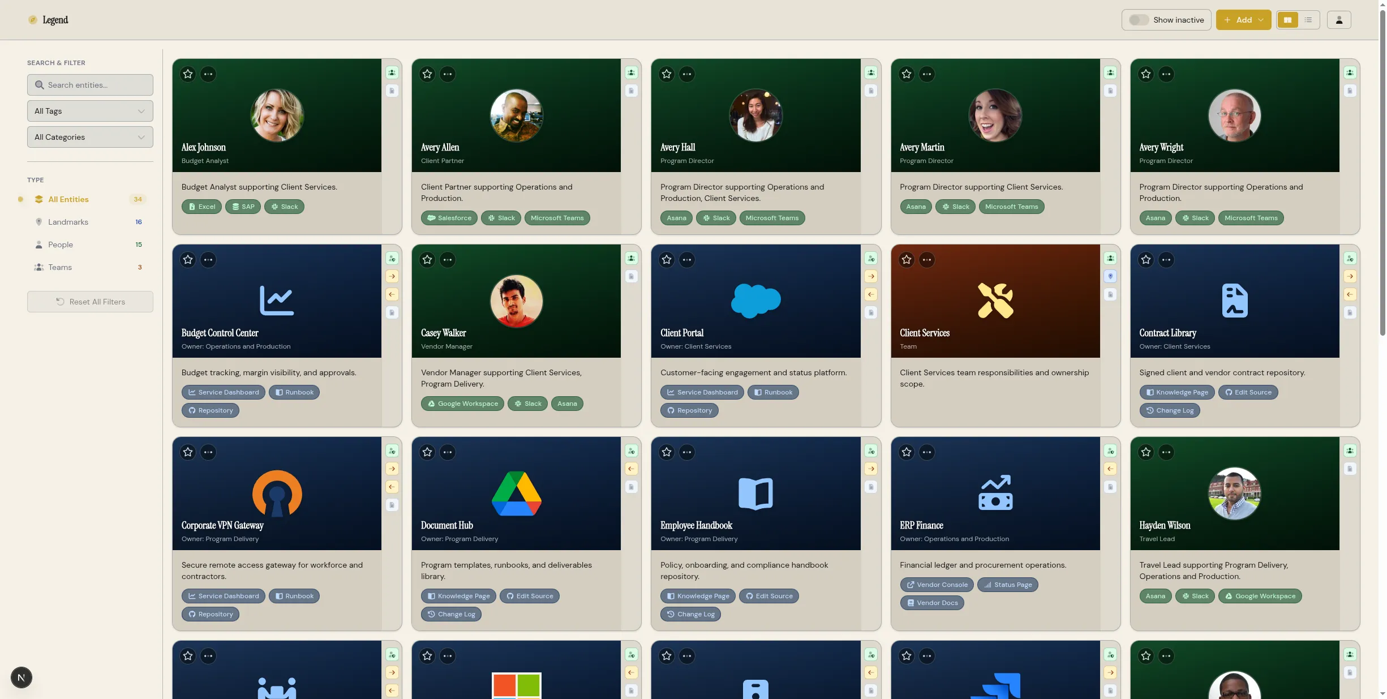Click Reset All Filters button
The width and height of the screenshot is (1387, 699).
point(90,302)
